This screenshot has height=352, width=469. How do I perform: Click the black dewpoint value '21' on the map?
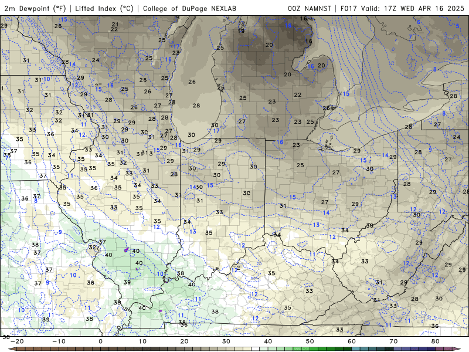[x=115, y=24]
